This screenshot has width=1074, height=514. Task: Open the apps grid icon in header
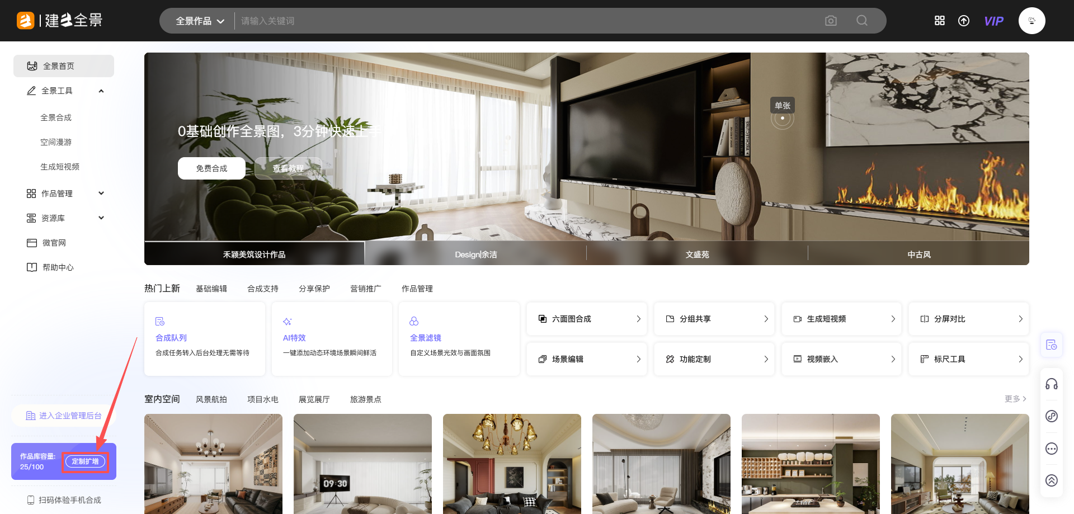click(x=940, y=21)
